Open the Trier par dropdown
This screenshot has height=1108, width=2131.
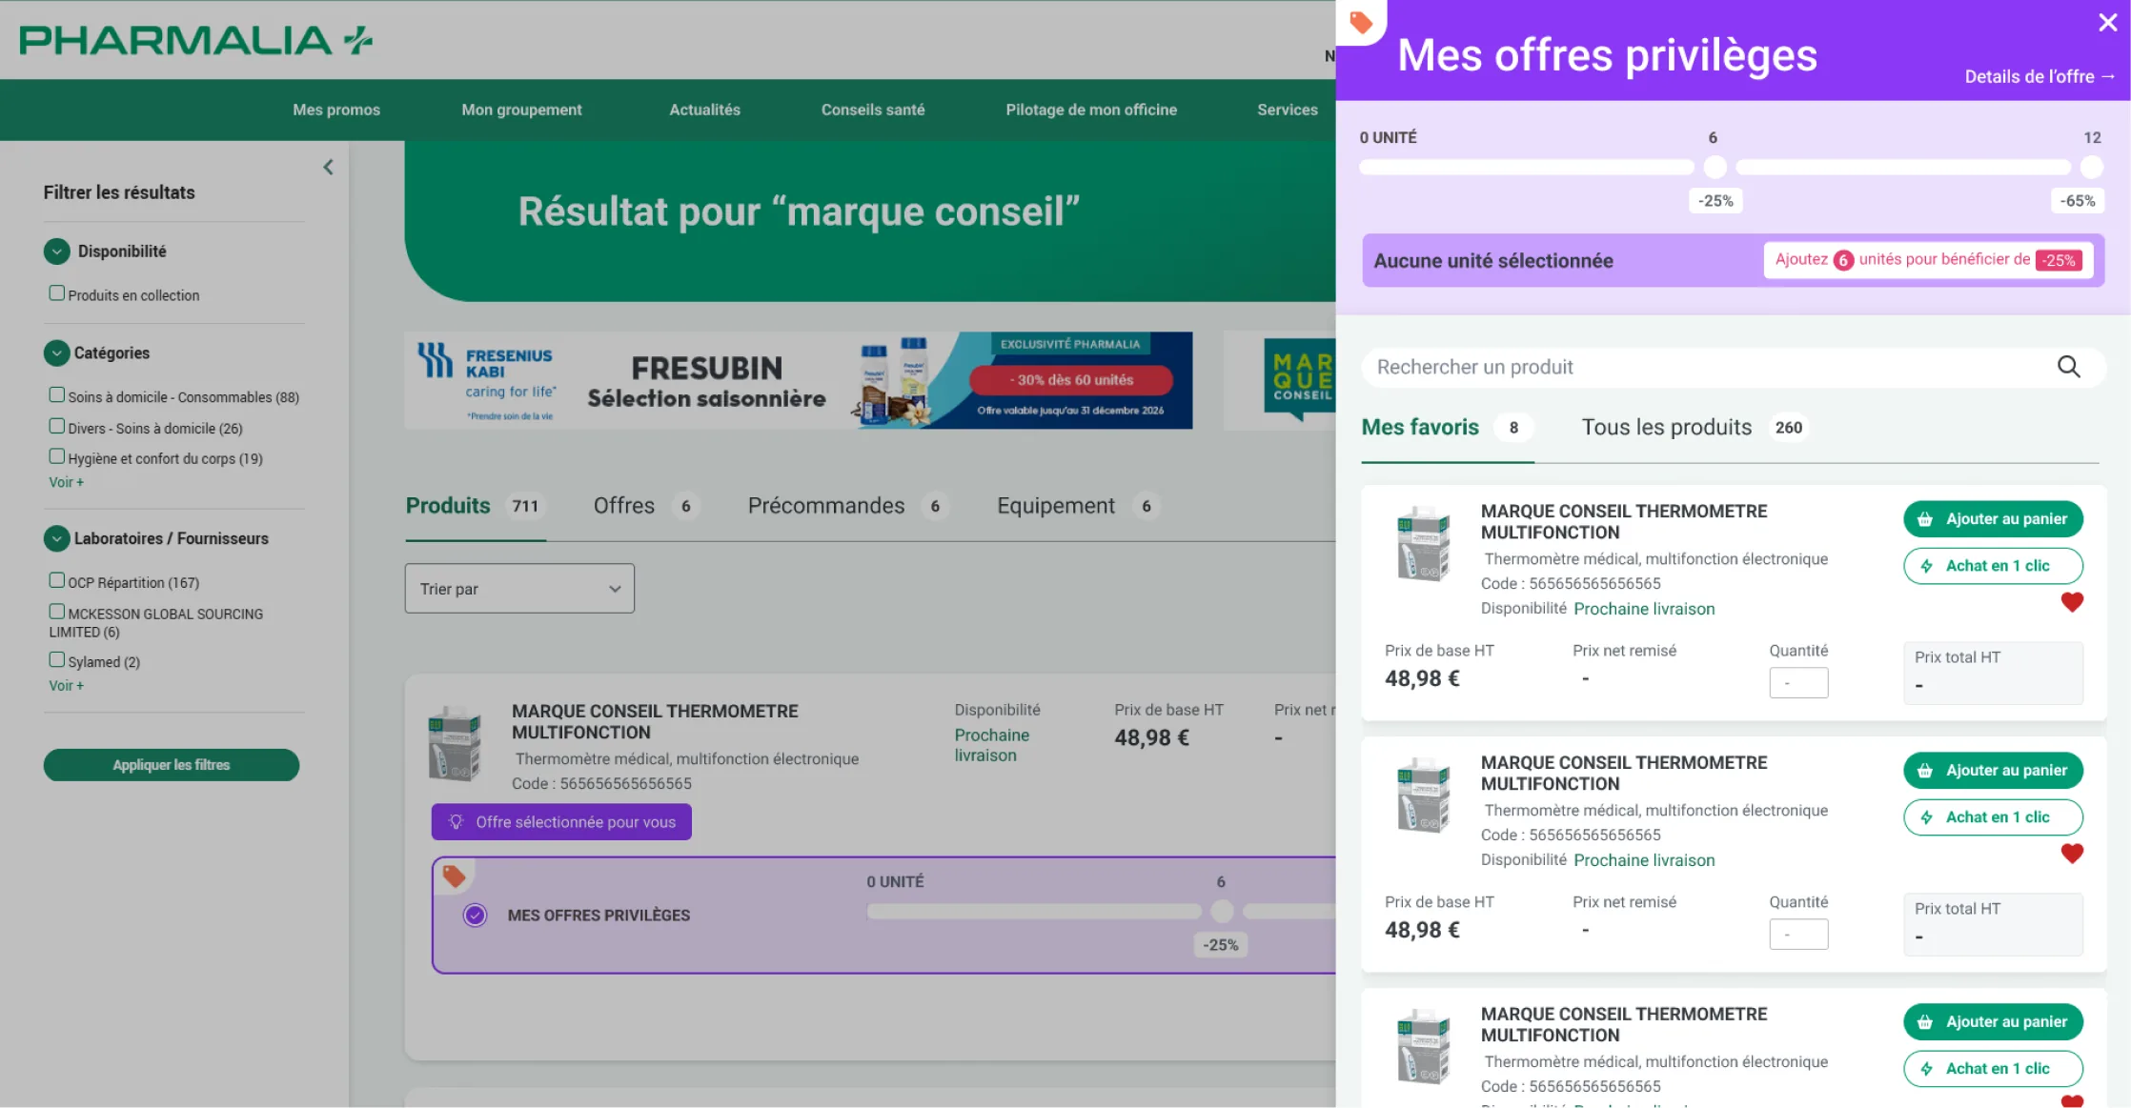click(x=519, y=589)
